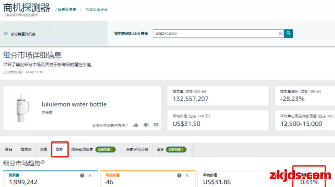Select search growth value -28.23%
The width and height of the screenshot is (335, 187).
[x=292, y=99]
